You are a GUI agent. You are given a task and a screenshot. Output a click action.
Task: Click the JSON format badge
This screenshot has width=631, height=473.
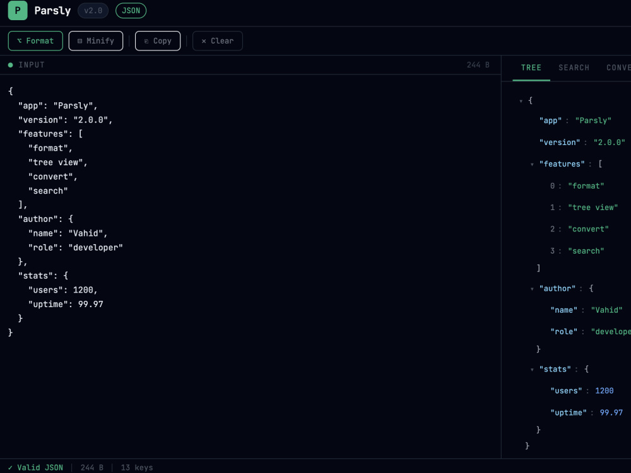click(131, 11)
